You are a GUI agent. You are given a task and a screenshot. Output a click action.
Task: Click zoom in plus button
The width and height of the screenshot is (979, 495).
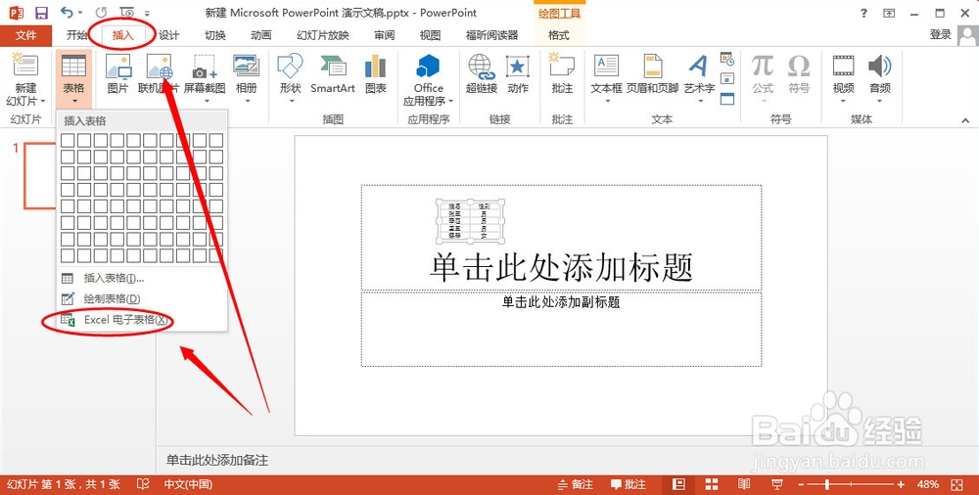(901, 484)
